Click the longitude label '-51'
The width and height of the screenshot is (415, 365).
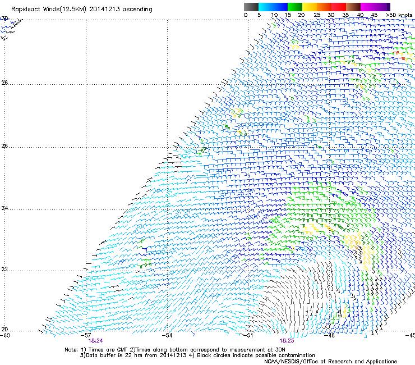click(248, 335)
